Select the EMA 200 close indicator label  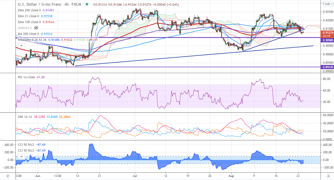coord(29,10)
